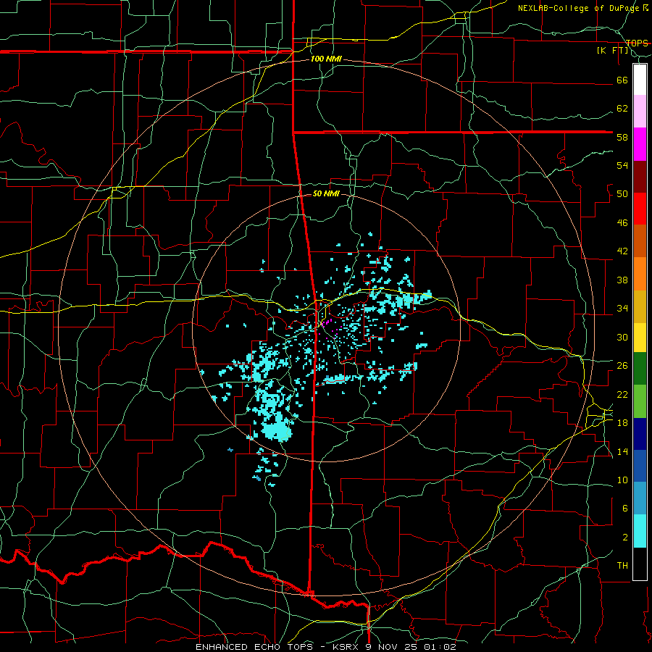Click the "42" legend value

coord(622,251)
